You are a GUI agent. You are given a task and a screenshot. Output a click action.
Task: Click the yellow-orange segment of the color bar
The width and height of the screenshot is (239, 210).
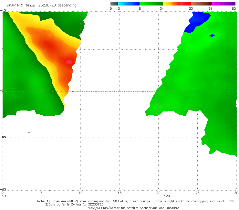[x=171, y=4]
